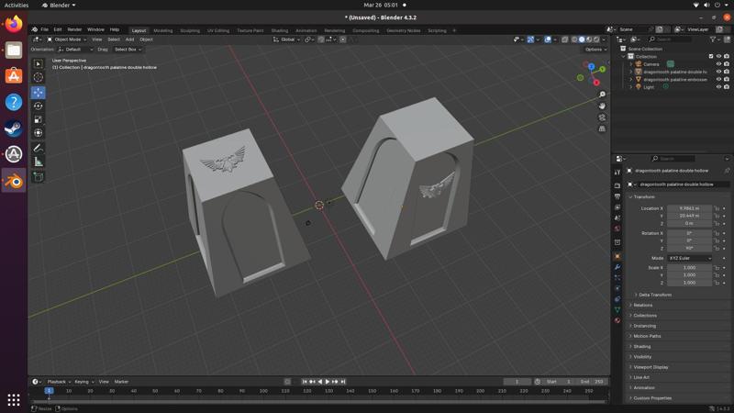Expand the Viewport Display panel
734x413 pixels.
(x=651, y=367)
